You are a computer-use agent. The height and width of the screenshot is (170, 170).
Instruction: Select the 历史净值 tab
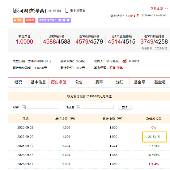coord(59,82)
